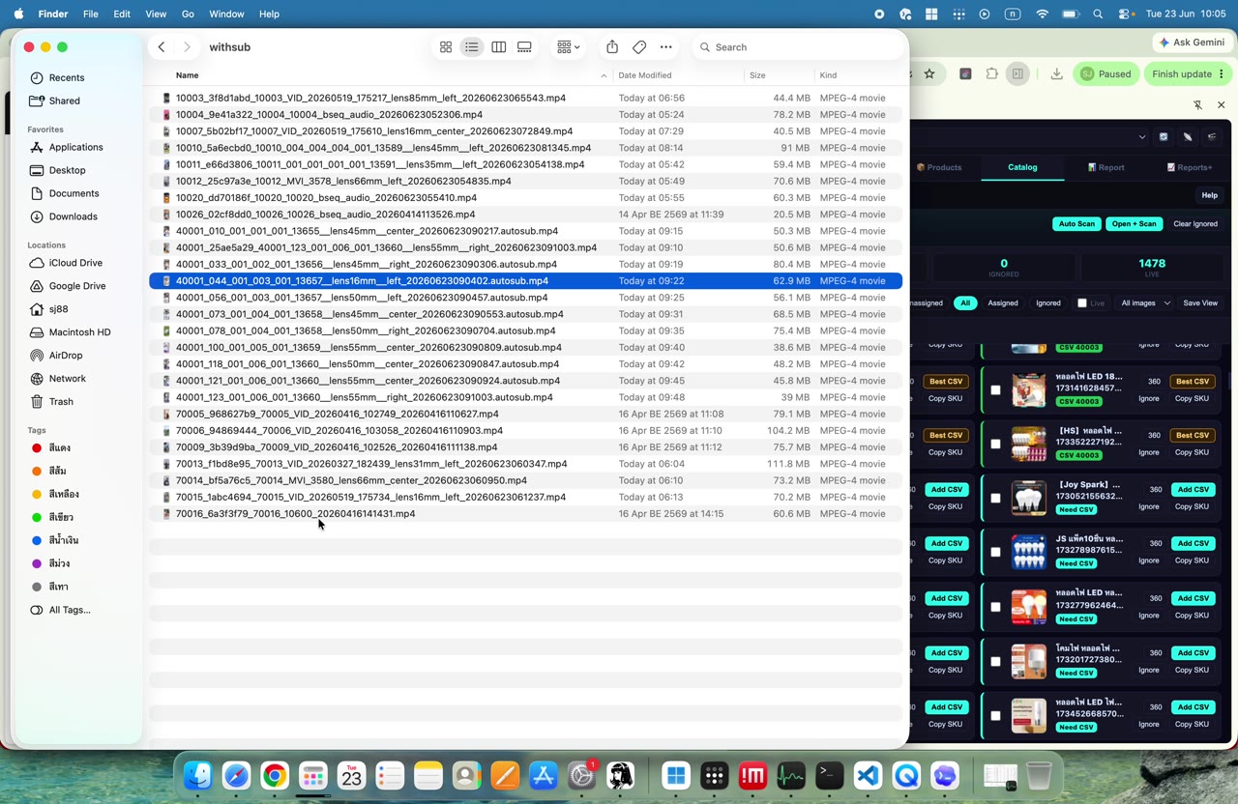Switch Finder to icon view
This screenshot has width=1238, height=804.
tap(446, 47)
